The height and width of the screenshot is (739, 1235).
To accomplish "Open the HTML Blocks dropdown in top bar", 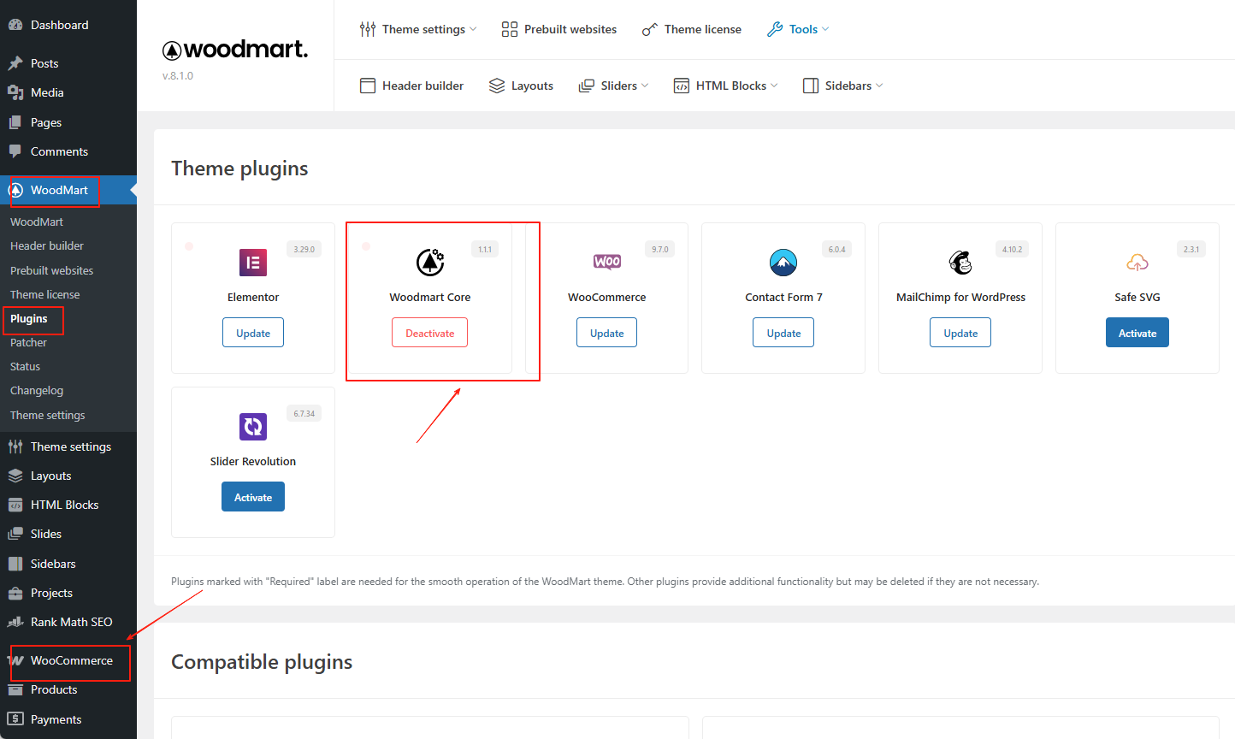I will (726, 86).
